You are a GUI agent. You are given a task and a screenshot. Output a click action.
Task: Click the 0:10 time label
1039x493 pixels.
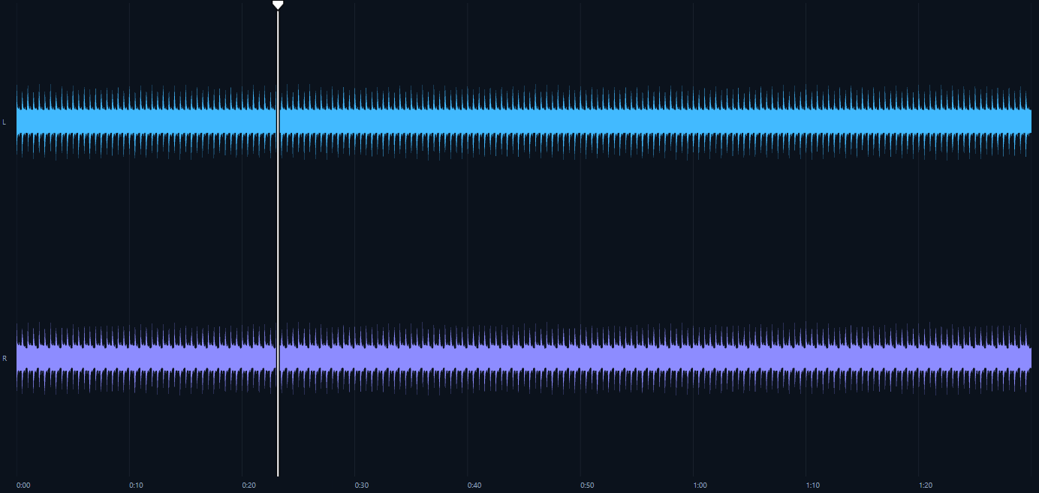click(x=136, y=485)
